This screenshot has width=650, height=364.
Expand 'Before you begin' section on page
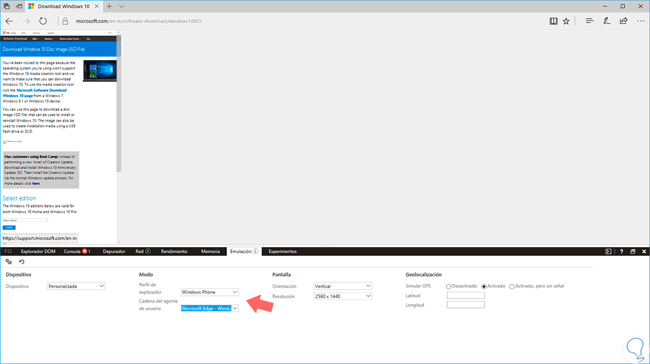(13, 141)
